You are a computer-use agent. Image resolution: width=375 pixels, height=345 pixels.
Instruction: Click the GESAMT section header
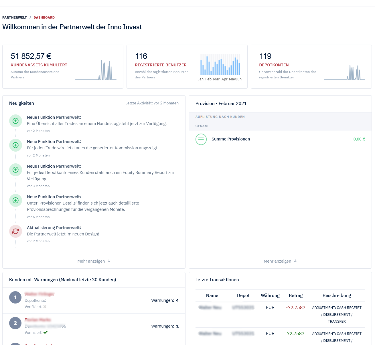[x=203, y=126]
